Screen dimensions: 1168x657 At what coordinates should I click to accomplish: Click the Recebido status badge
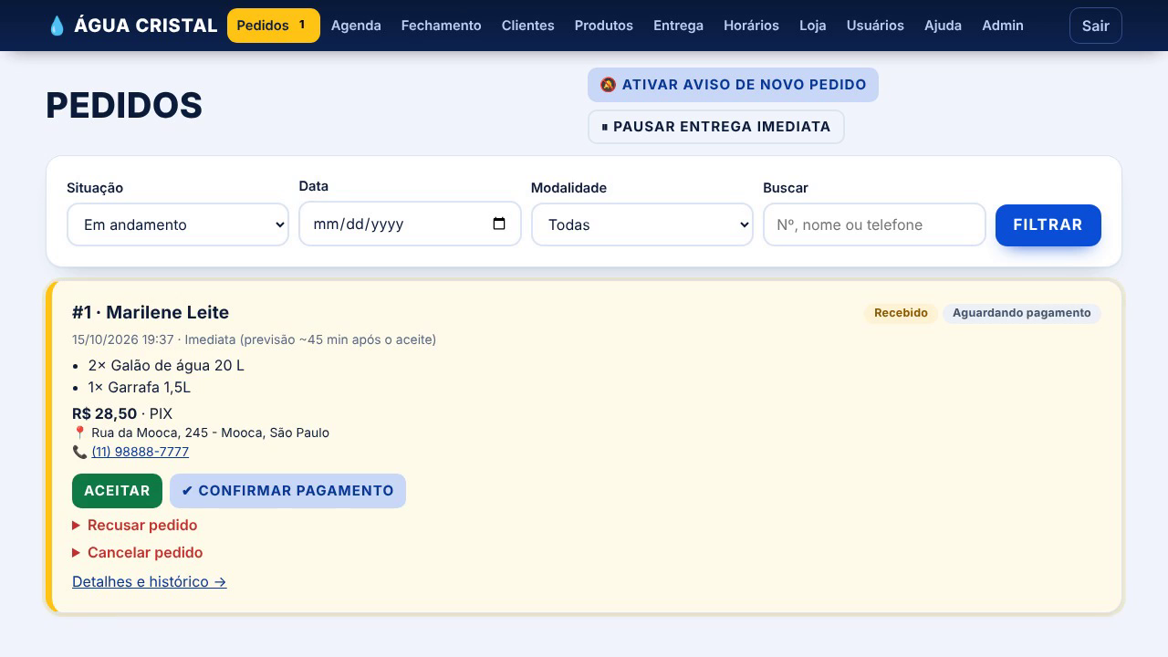pyautogui.click(x=901, y=313)
